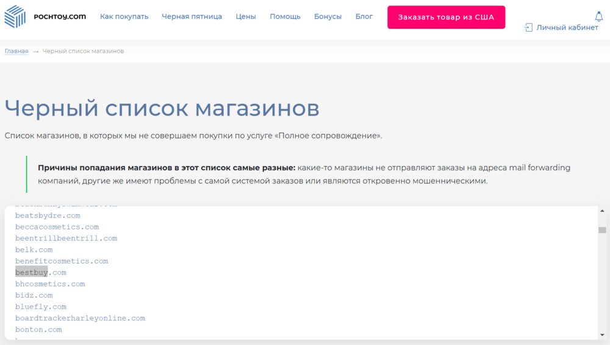
Task: Click the Заказать товар из США button
Action: 447,17
